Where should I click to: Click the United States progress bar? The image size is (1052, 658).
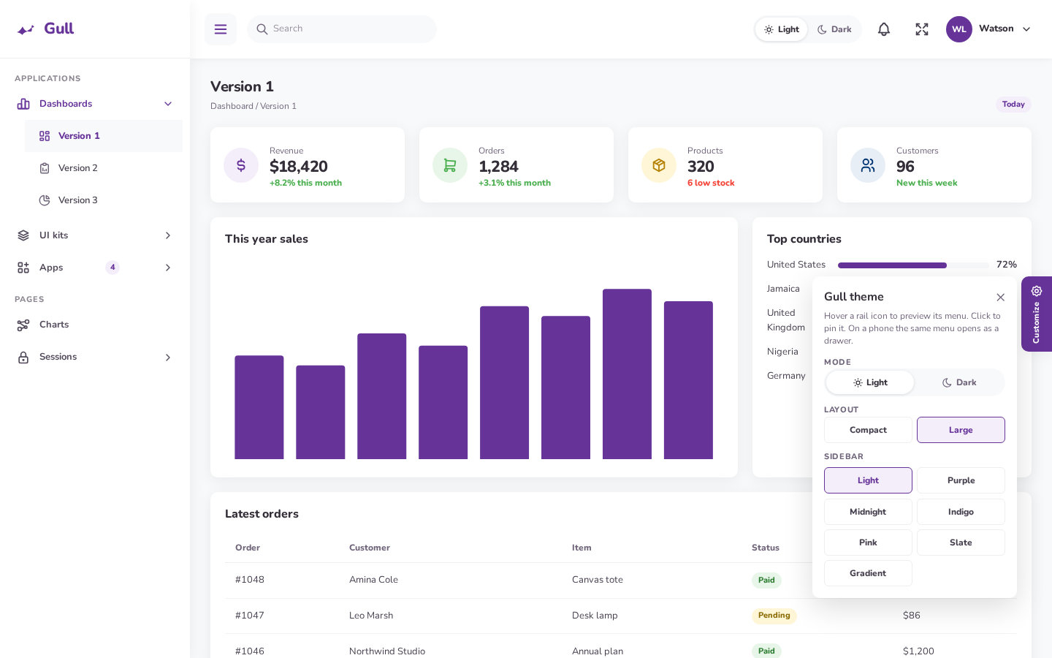click(913, 265)
